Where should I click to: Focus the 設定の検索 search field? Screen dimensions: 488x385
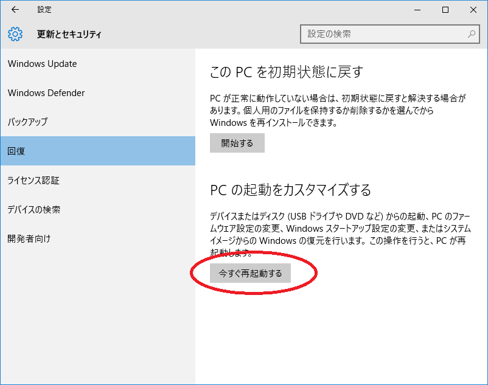point(389,34)
